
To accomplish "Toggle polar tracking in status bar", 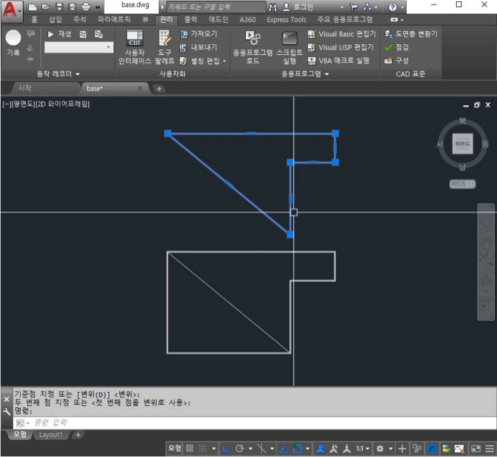I will pyautogui.click(x=240, y=448).
